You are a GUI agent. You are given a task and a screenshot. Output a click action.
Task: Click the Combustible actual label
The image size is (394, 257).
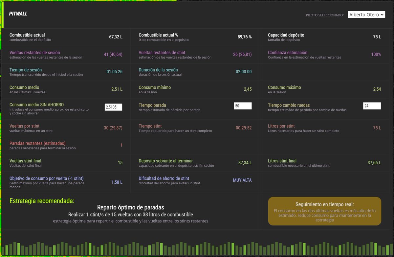27,35
